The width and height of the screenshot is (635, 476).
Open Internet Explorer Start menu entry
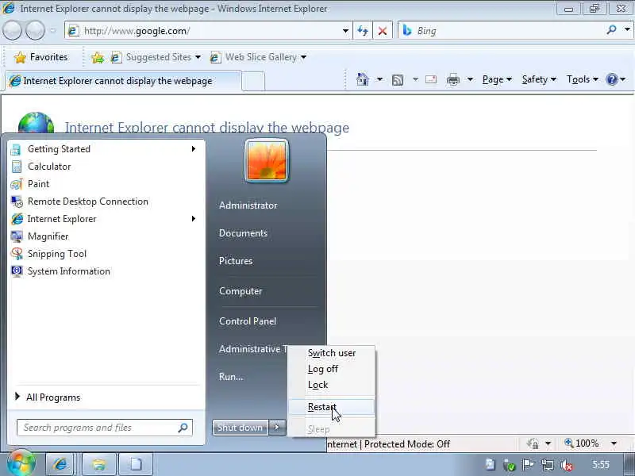(106, 219)
